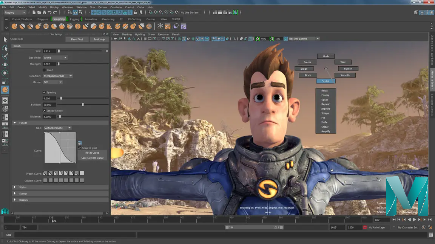Open the Size Units World dropdown
The height and width of the screenshot is (244, 435).
point(55,58)
